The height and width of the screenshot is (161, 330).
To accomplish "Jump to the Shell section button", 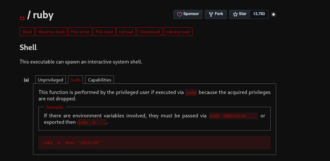I will 27,32.
